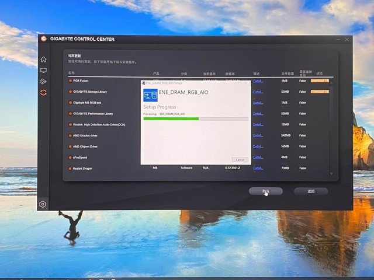Screen dimensions: 374x280
Task: Click Cancel in the ENE_DRAM_RGB_AIO Setup dialog
Action: point(240,159)
